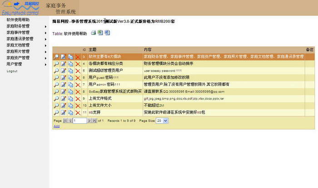The height and width of the screenshot is (188, 318).
Task: Sort by 主题 column header
Action: [x=93, y=49]
